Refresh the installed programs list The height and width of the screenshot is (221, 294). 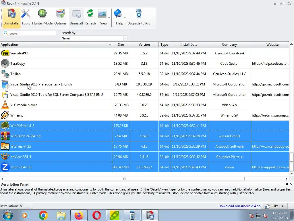90,17
